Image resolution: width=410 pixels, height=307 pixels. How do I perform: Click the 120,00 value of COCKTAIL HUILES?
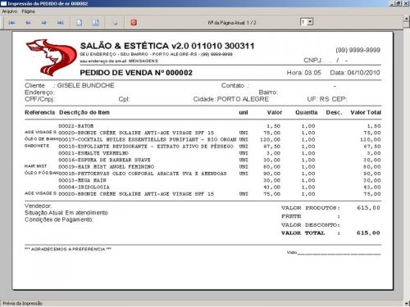(x=270, y=139)
